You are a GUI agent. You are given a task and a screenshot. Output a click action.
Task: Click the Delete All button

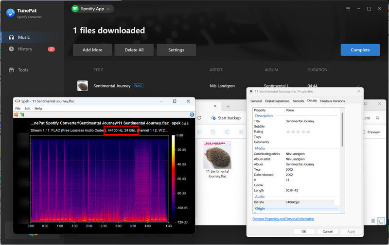coord(134,50)
